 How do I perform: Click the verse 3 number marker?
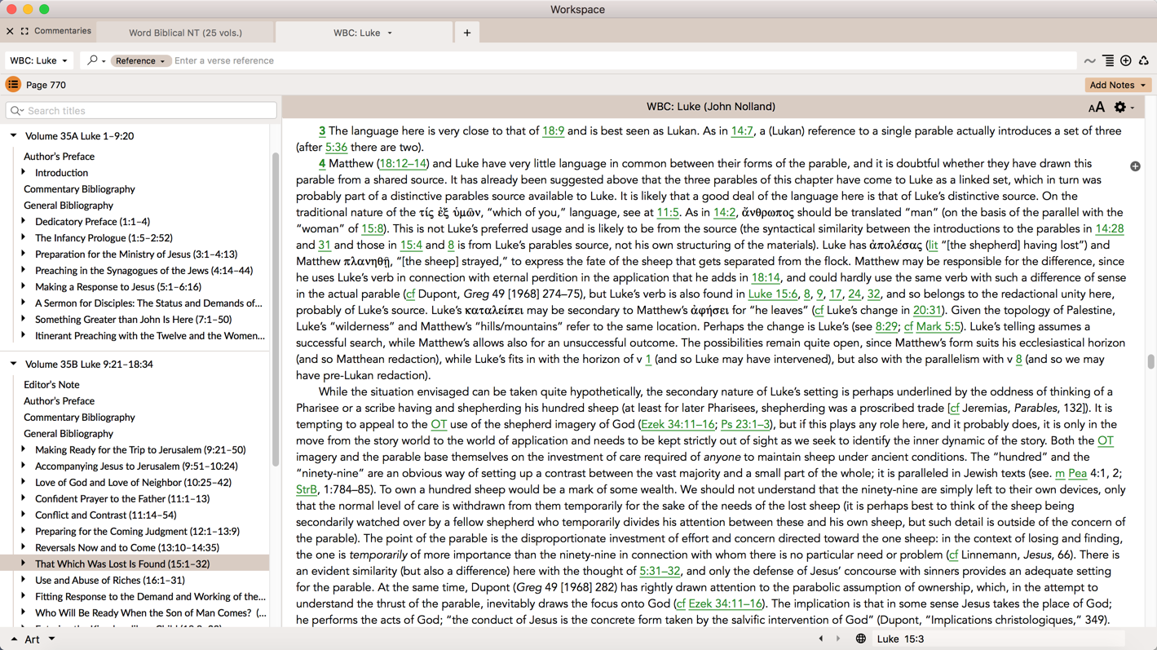322,131
